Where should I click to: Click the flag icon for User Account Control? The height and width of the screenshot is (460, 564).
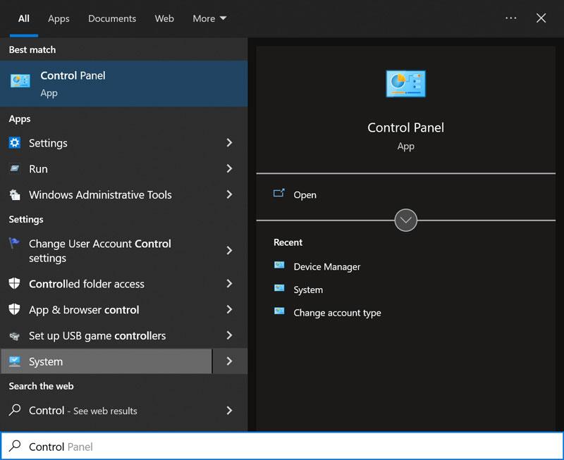(x=14, y=243)
